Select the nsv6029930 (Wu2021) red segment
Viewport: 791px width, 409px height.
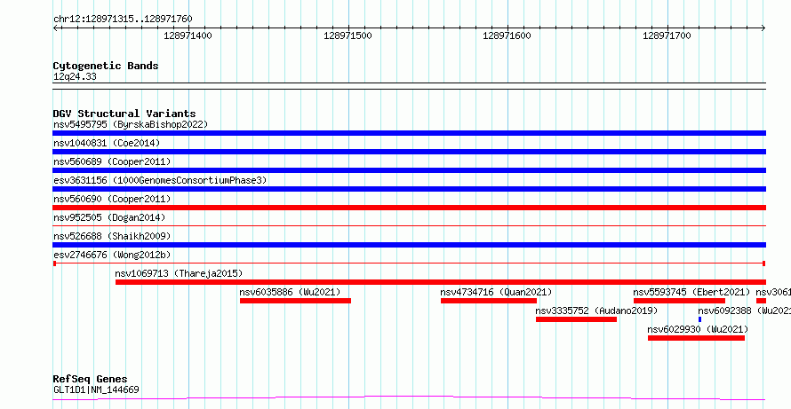pyautogui.click(x=696, y=338)
